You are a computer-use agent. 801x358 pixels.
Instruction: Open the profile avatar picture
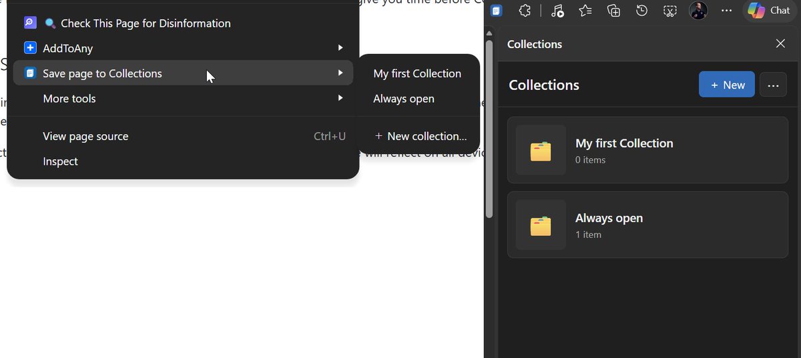pyautogui.click(x=698, y=11)
